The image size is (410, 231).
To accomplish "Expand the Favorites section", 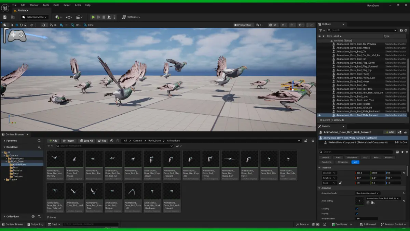I will (4, 141).
